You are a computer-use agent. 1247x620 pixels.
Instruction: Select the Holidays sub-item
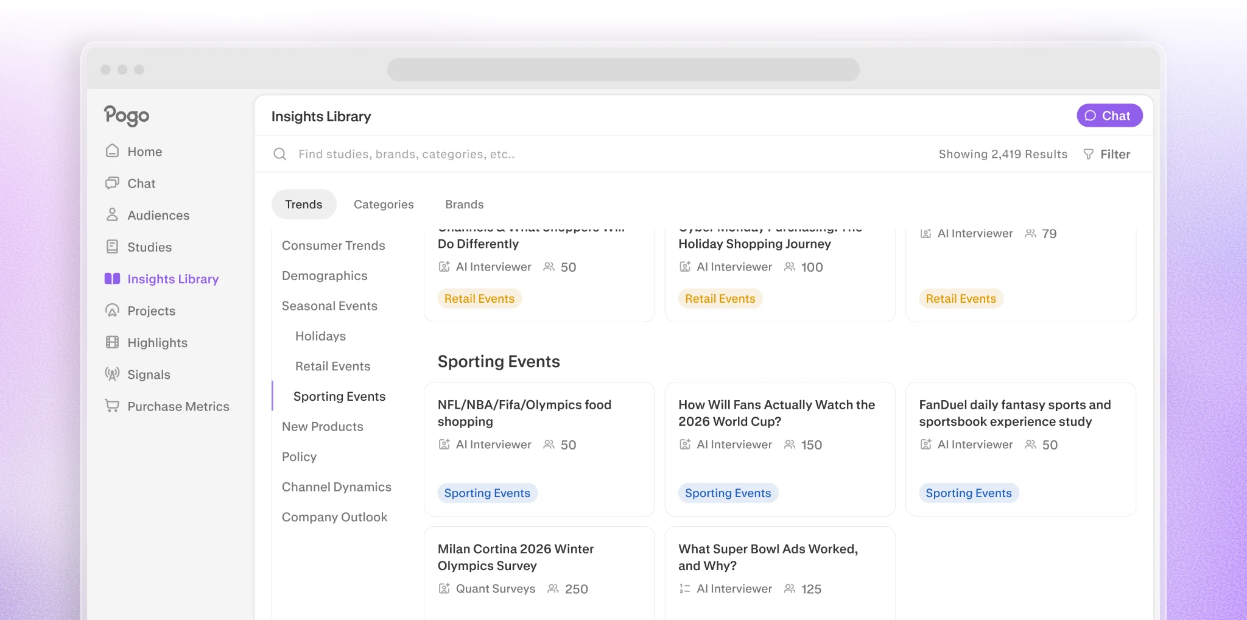click(320, 336)
